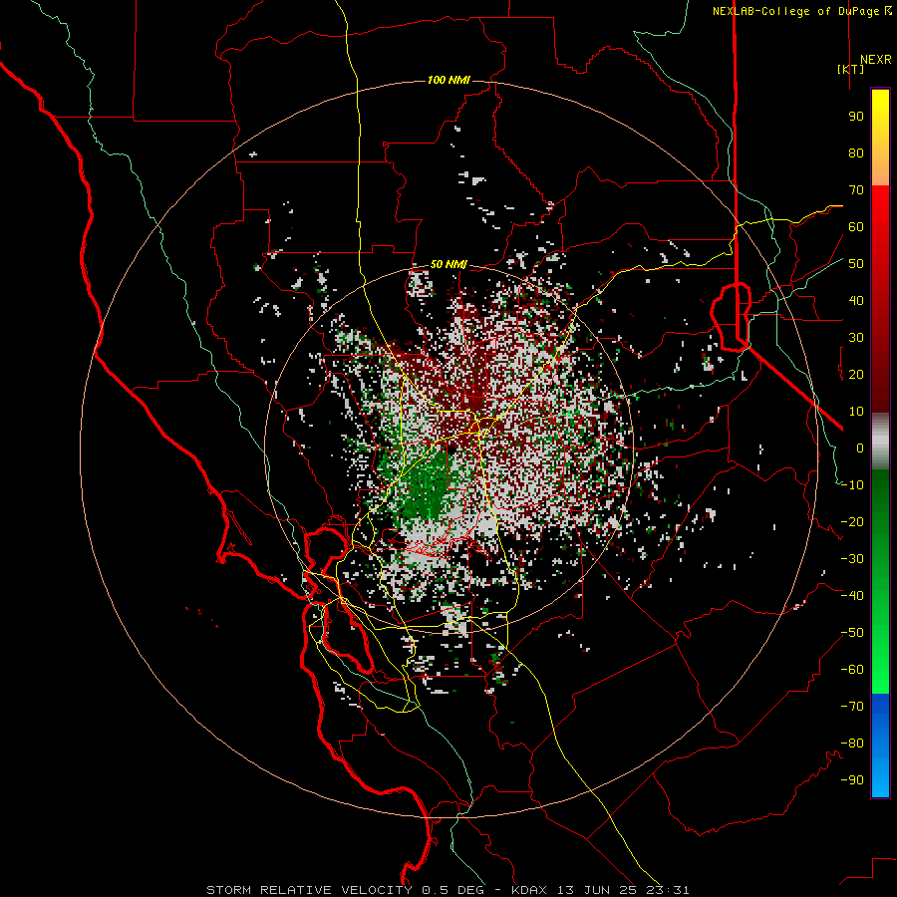Click the blue bottom segment of the color bar
This screenshot has width=897, height=897.
pyautogui.click(x=880, y=746)
